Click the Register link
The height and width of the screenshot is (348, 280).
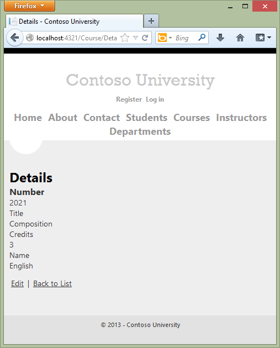[x=129, y=99]
